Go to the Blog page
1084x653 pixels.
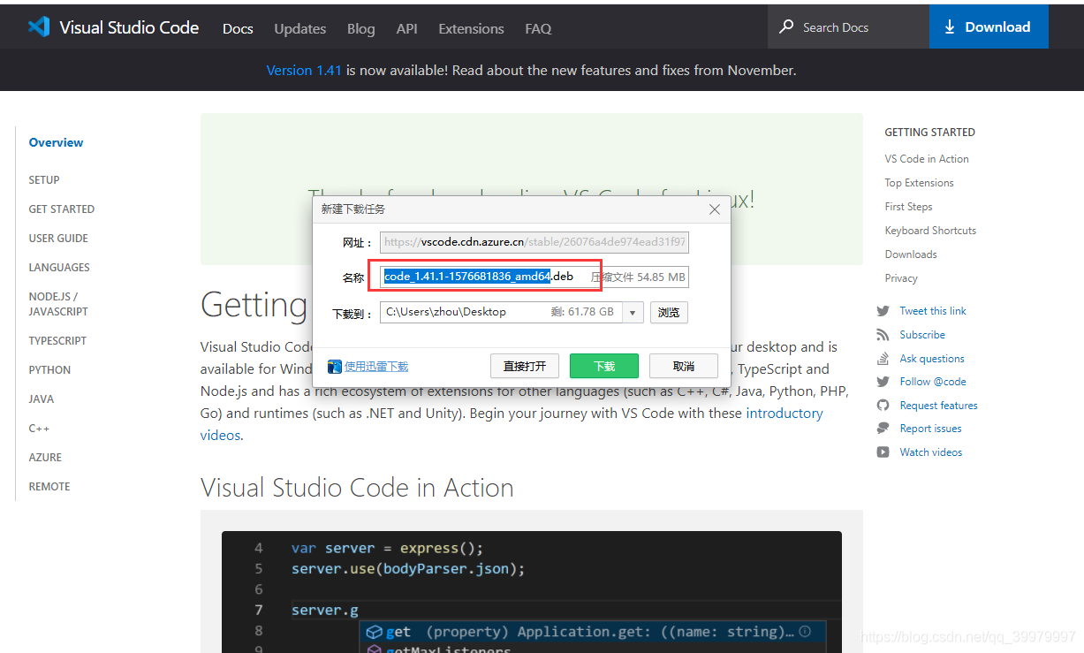tap(360, 28)
